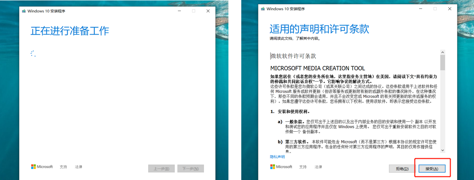Open the 支持 link in the license terms window
474x180 pixels.
pos(303,167)
